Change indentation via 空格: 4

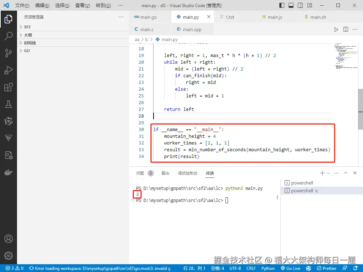pos(218,268)
